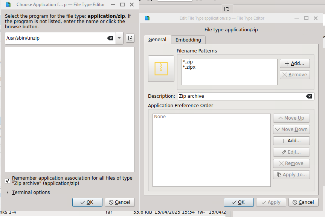Remove application from preference order
Image resolution: width=325 pixels, height=217 pixels.
[x=291, y=163]
